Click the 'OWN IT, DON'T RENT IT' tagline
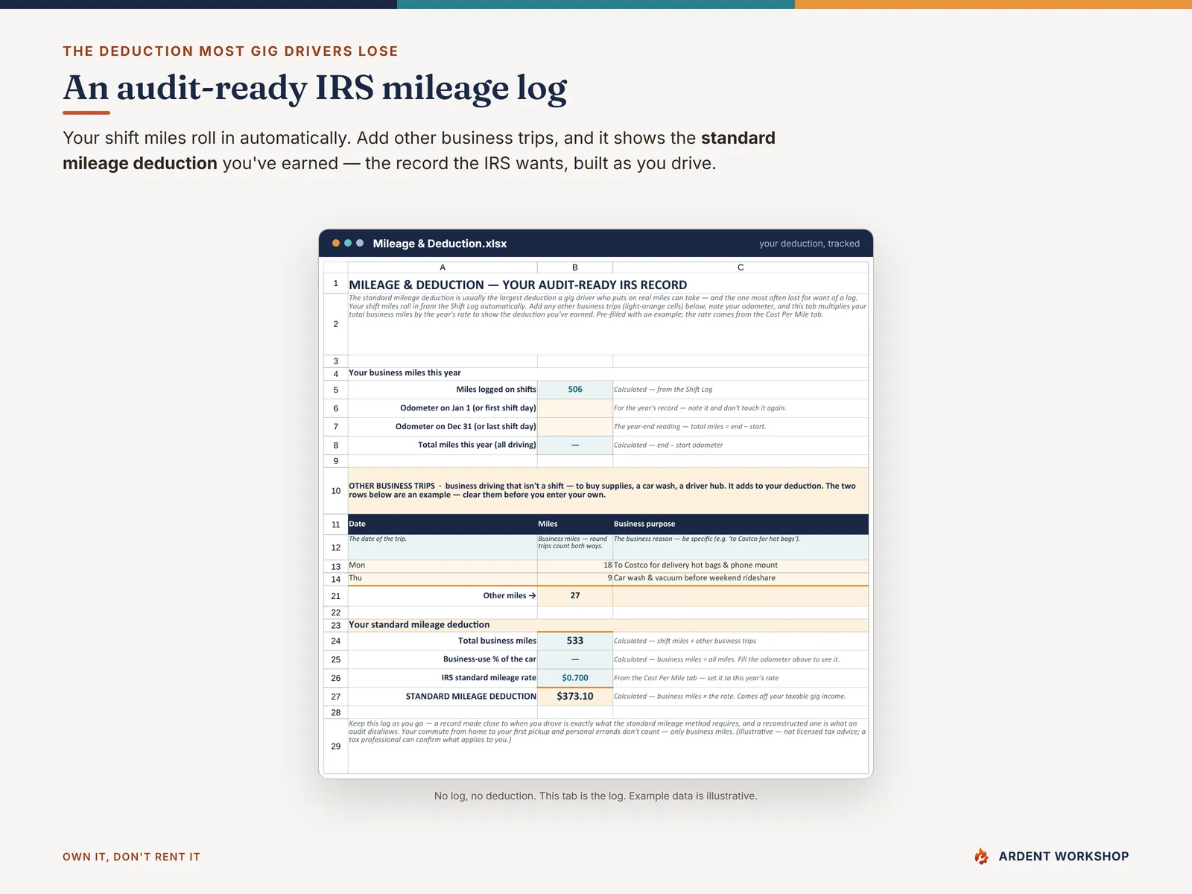Image resolution: width=1192 pixels, height=894 pixels. pyautogui.click(x=132, y=857)
